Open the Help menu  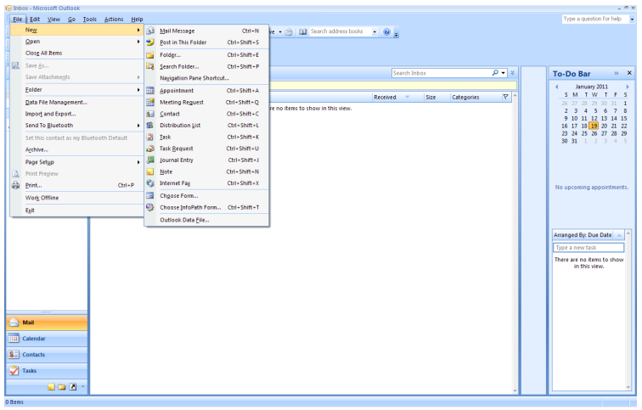pos(137,20)
